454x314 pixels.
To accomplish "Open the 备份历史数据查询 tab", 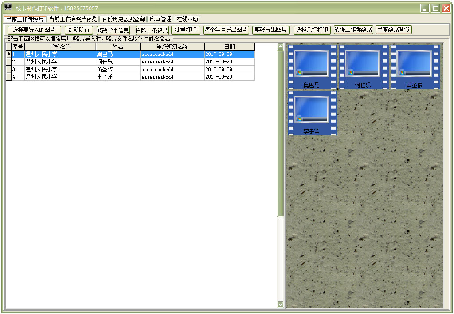I will [123, 19].
